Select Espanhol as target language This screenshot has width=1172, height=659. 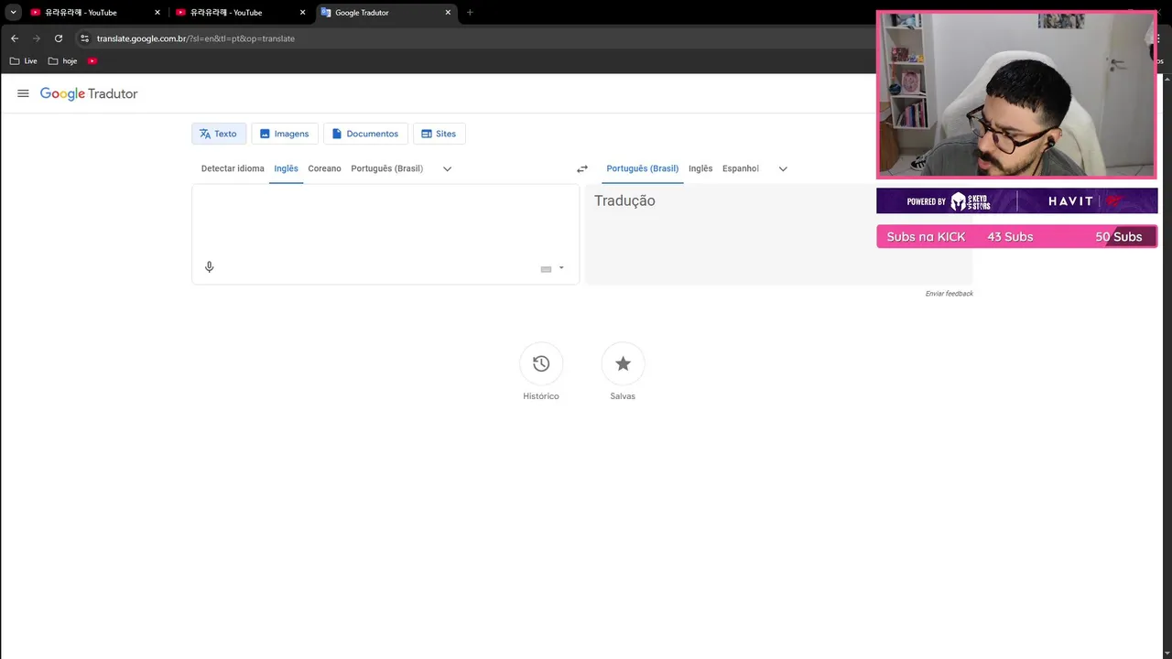(740, 168)
